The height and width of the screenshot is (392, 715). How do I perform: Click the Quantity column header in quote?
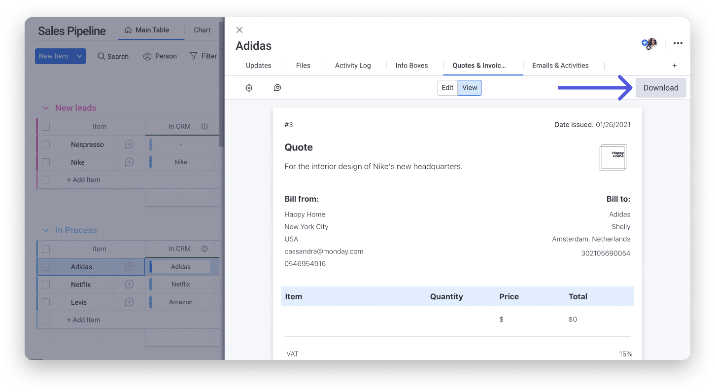click(x=446, y=297)
